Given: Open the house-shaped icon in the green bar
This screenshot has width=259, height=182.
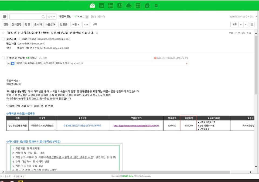Looking at the screenshot, I should coord(147,6).
